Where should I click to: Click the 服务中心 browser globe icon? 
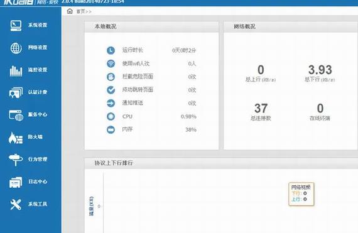click(16, 115)
